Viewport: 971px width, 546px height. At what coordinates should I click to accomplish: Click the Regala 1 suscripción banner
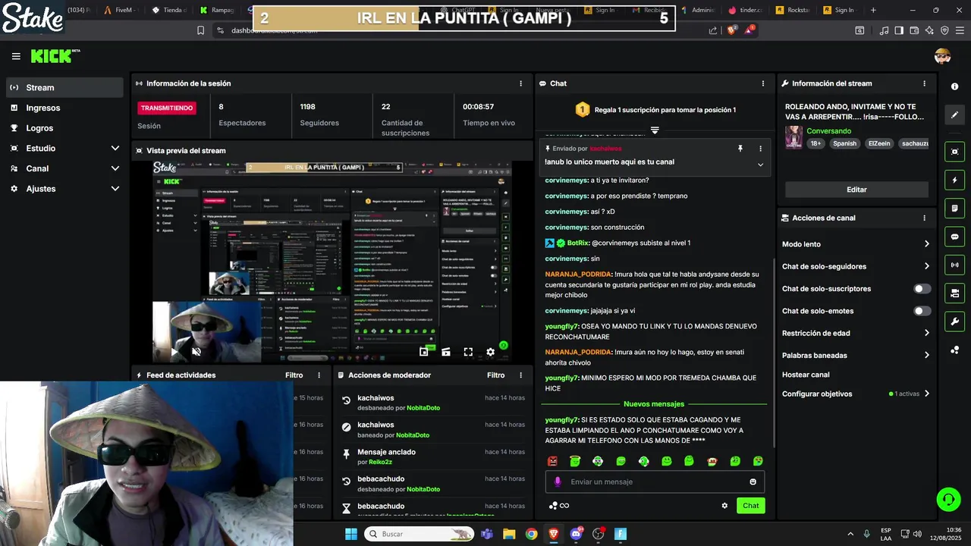[x=655, y=110]
